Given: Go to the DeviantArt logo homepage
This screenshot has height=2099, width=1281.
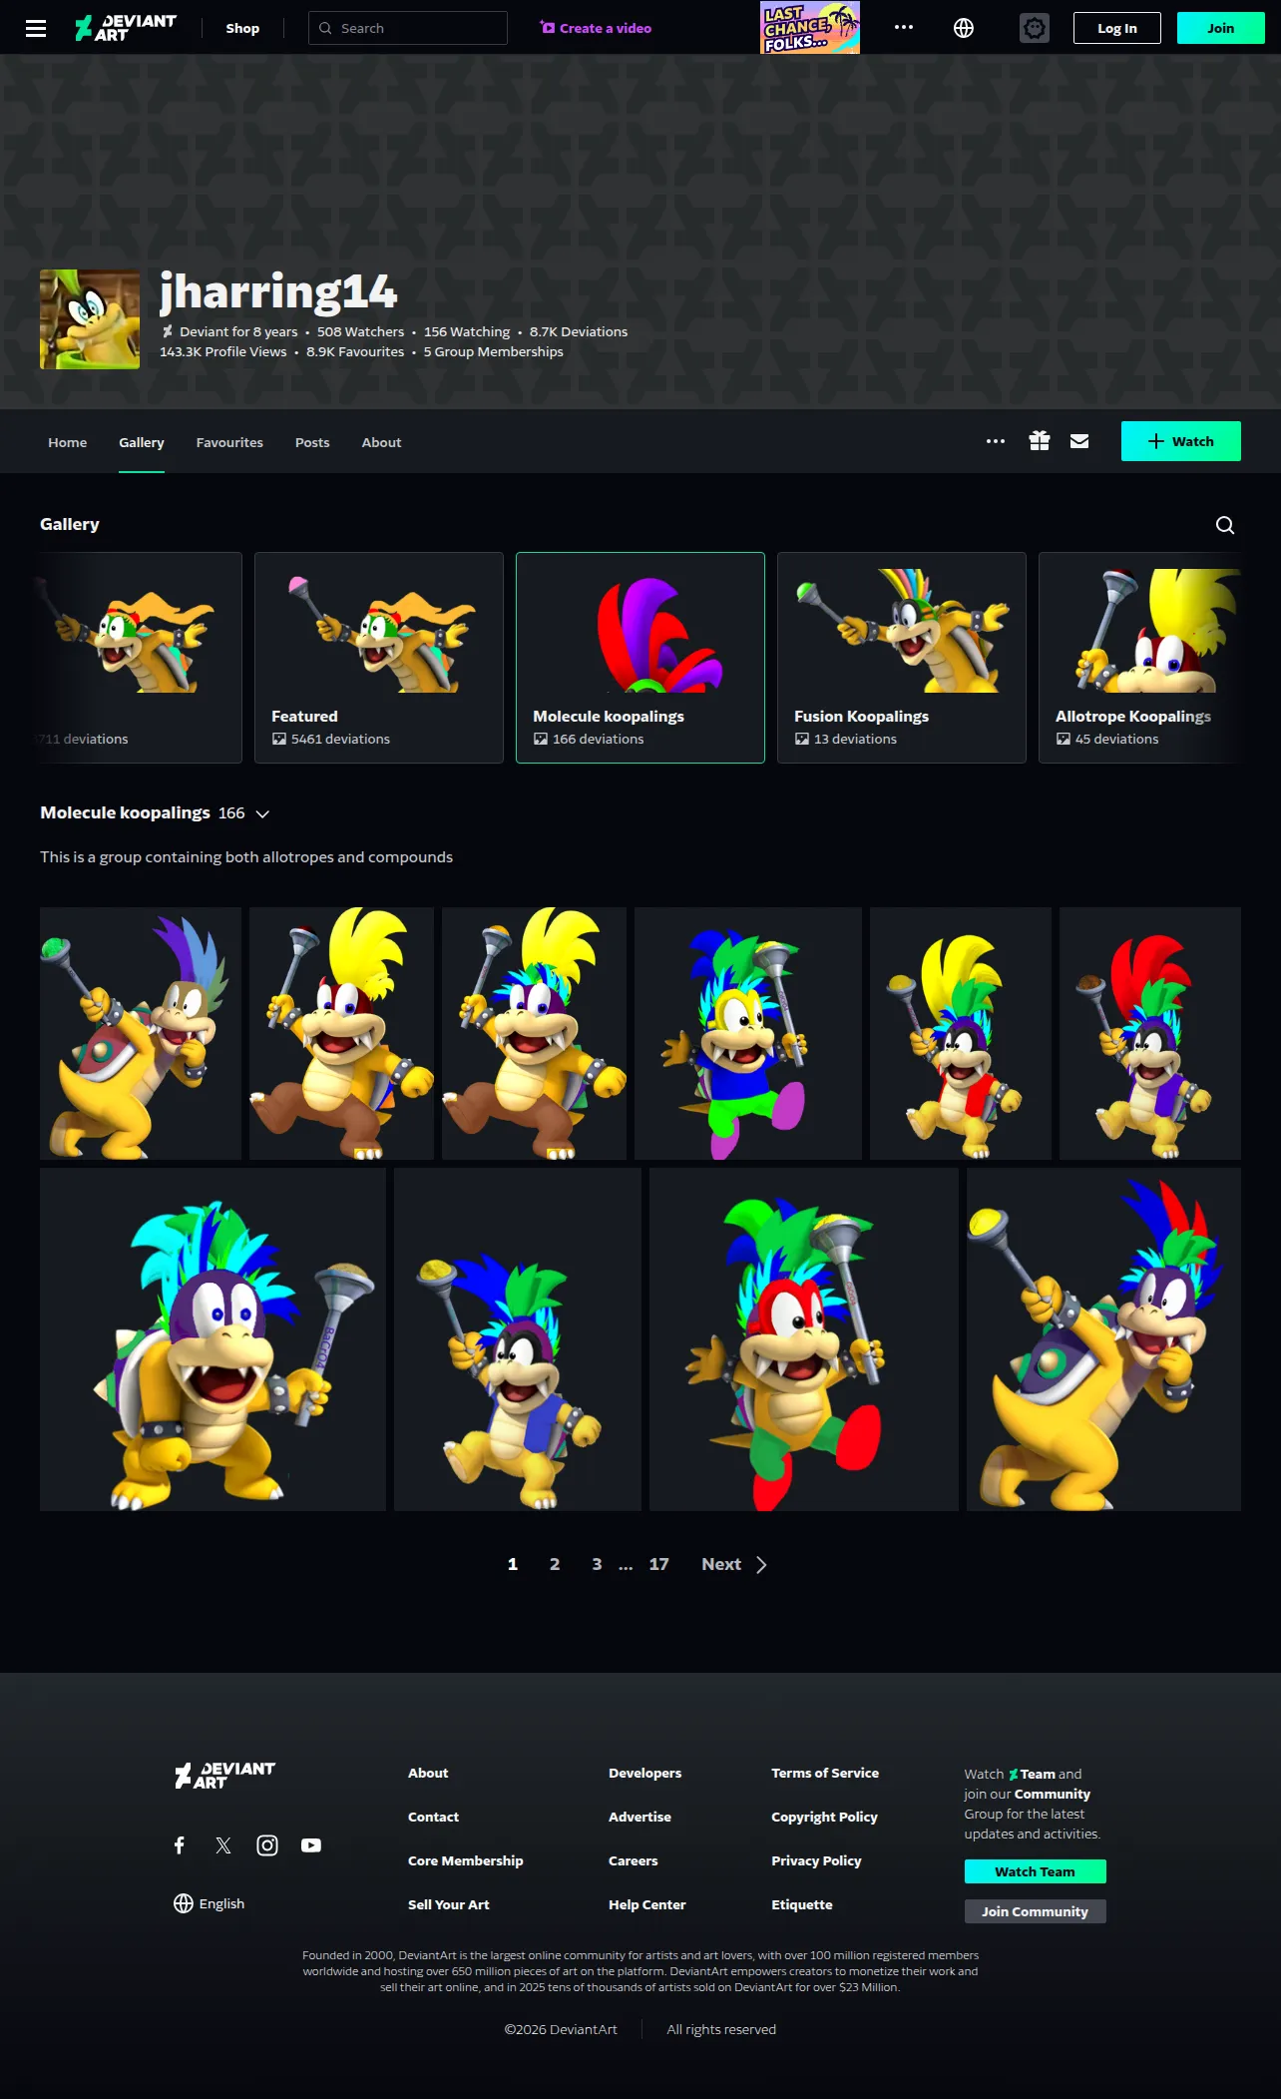Looking at the screenshot, I should (126, 28).
